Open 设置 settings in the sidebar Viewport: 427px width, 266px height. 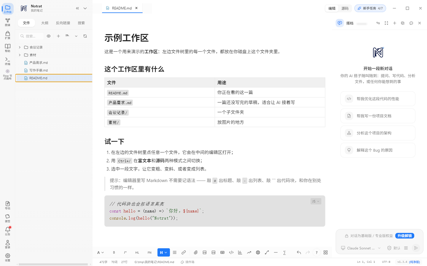point(8,257)
